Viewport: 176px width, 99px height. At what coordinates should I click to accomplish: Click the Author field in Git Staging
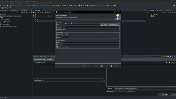[x=145, y=88]
